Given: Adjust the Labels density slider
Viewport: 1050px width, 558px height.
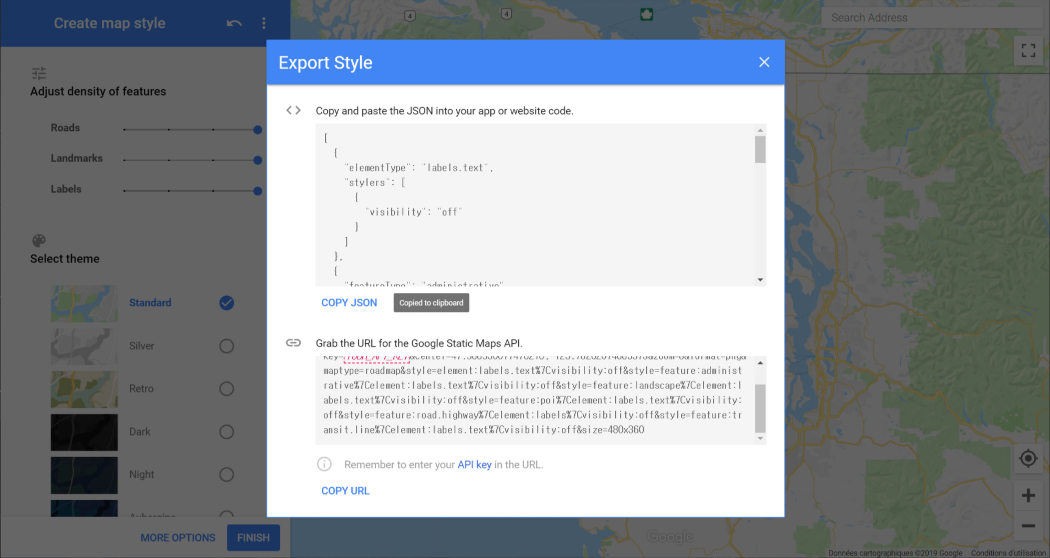Looking at the screenshot, I should (x=192, y=191).
